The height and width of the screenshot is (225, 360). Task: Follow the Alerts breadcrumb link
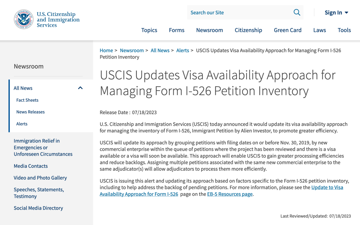(x=183, y=50)
